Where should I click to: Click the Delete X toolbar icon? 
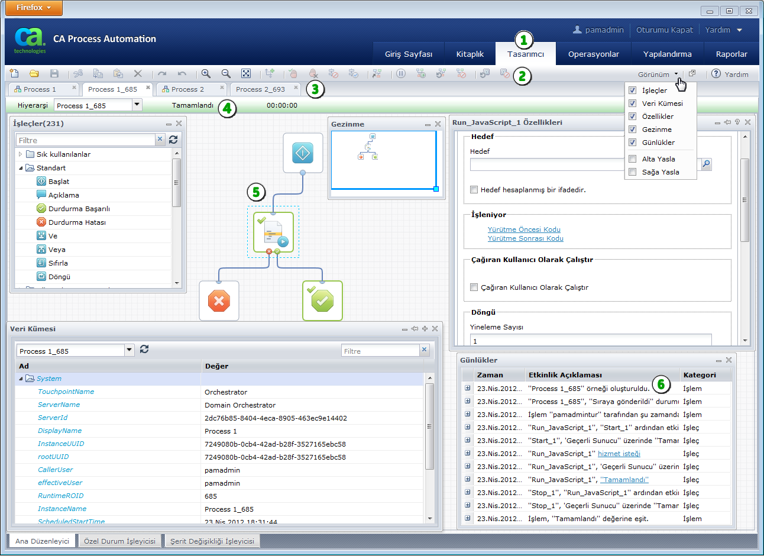(138, 74)
